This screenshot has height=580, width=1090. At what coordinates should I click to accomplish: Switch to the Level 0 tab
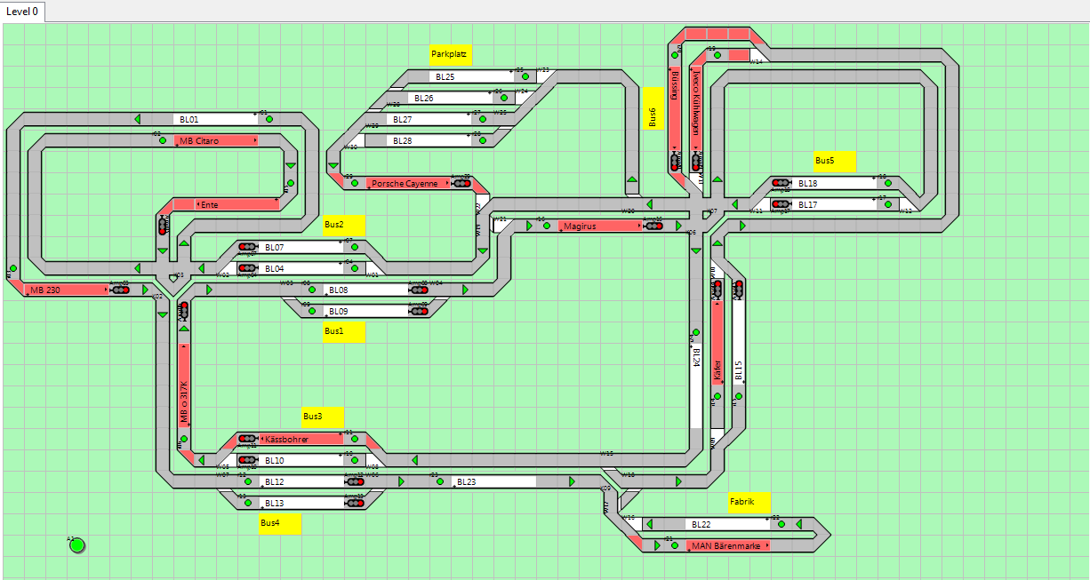(22, 12)
